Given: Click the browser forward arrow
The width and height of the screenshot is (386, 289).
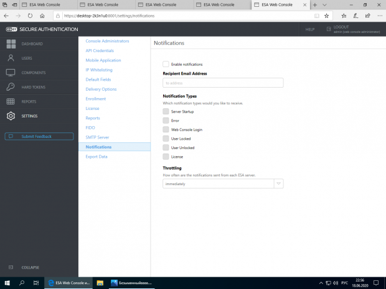Looking at the screenshot, I should tap(18, 16).
